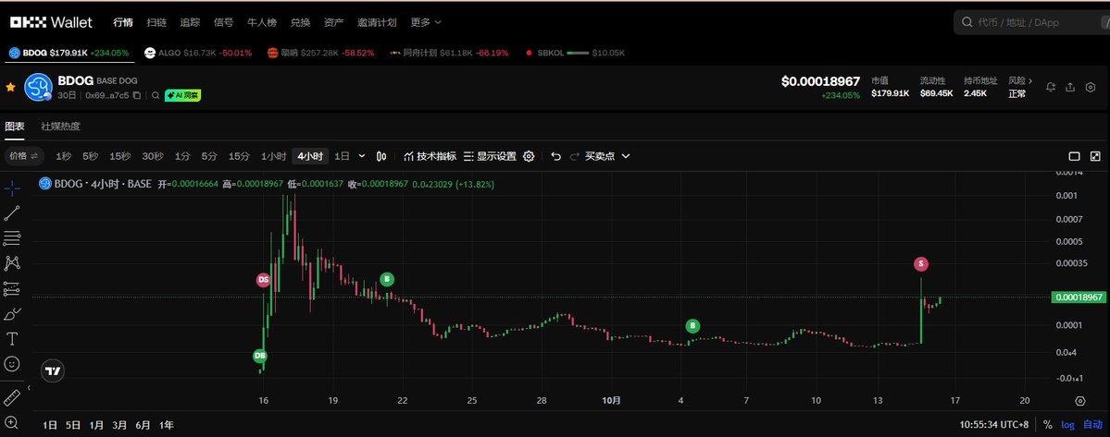Expand the 更多 menu dropdown
The image size is (1110, 437).
[426, 21]
